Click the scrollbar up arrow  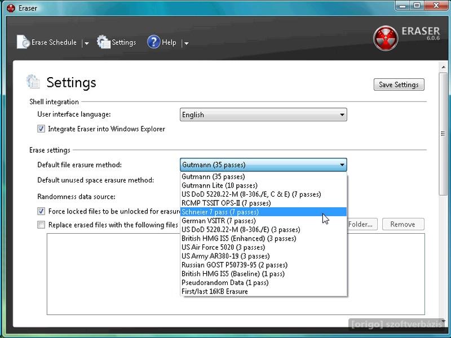[443, 67]
